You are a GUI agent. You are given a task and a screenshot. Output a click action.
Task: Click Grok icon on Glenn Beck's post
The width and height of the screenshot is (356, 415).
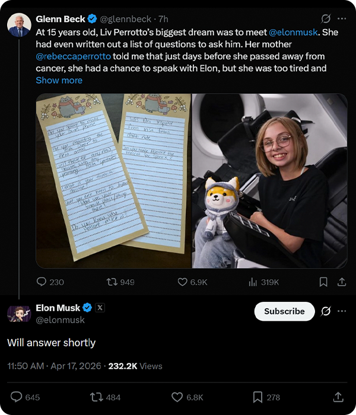coord(325,19)
